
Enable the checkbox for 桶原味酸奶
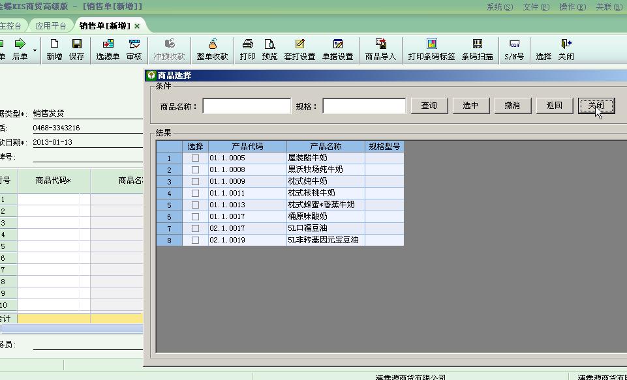pyautogui.click(x=195, y=216)
